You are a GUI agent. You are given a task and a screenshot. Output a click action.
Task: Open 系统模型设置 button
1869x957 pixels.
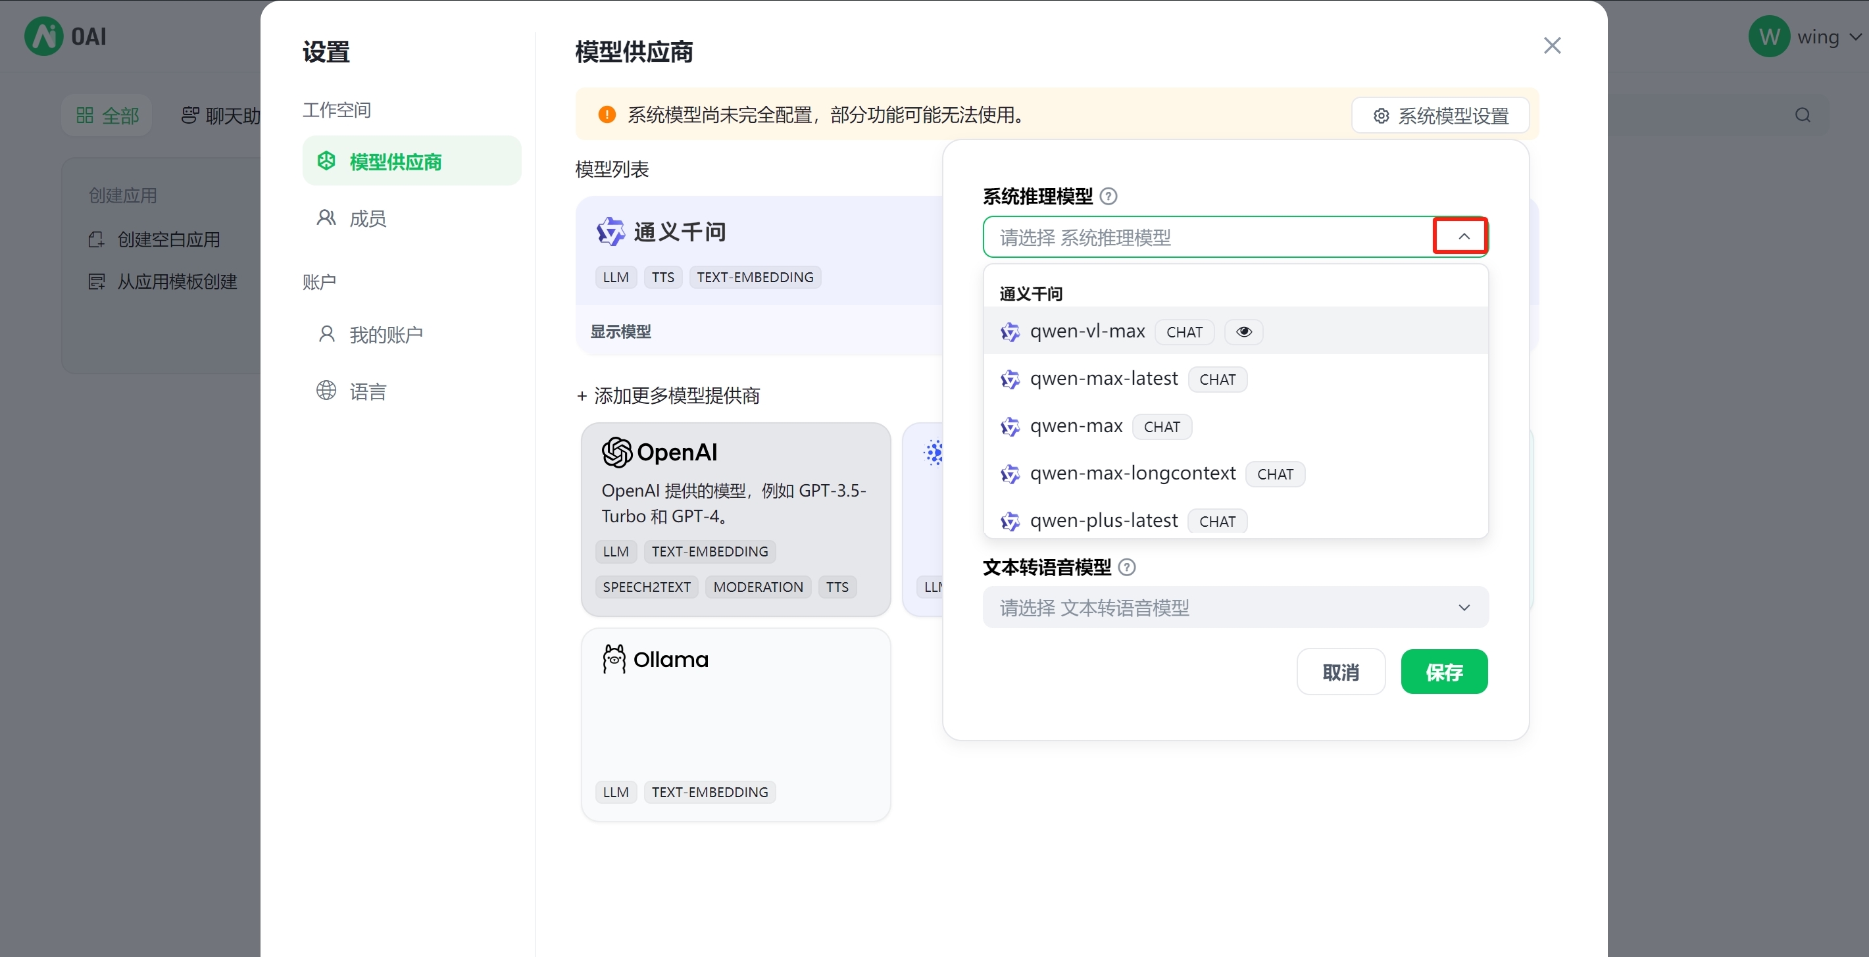[x=1440, y=115]
